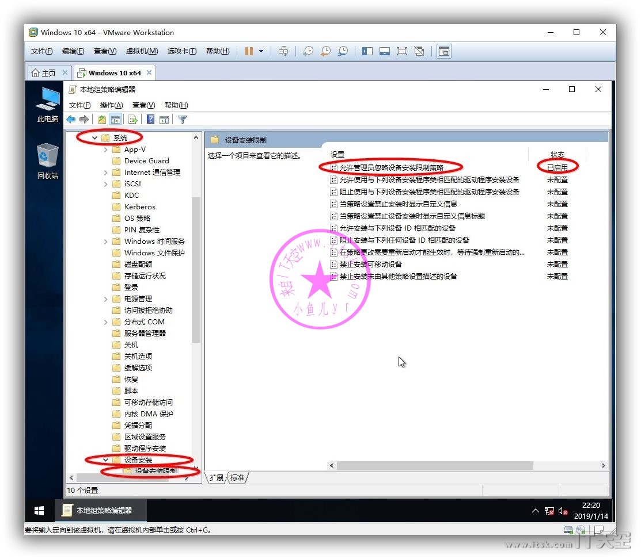This screenshot has width=641, height=559.
Task: Open the 回收站 recycle bin icon
Action: point(47,161)
